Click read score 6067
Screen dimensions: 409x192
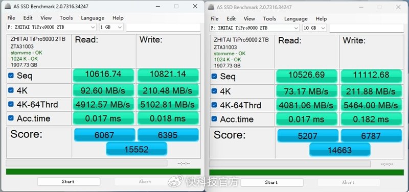[x=105, y=135]
